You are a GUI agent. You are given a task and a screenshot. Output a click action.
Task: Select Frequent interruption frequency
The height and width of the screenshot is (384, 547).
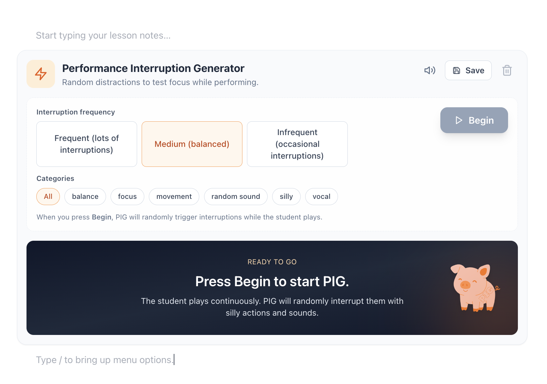coord(86,144)
